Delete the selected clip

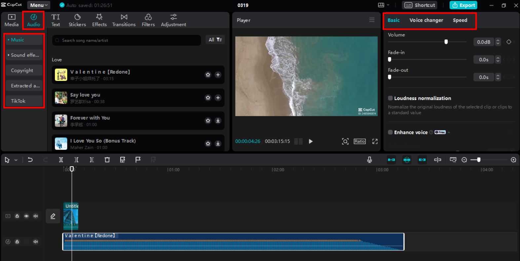pyautogui.click(x=107, y=160)
